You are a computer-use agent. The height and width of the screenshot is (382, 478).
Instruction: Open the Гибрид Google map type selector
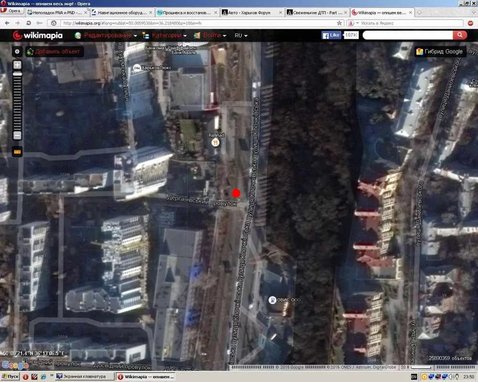point(440,52)
